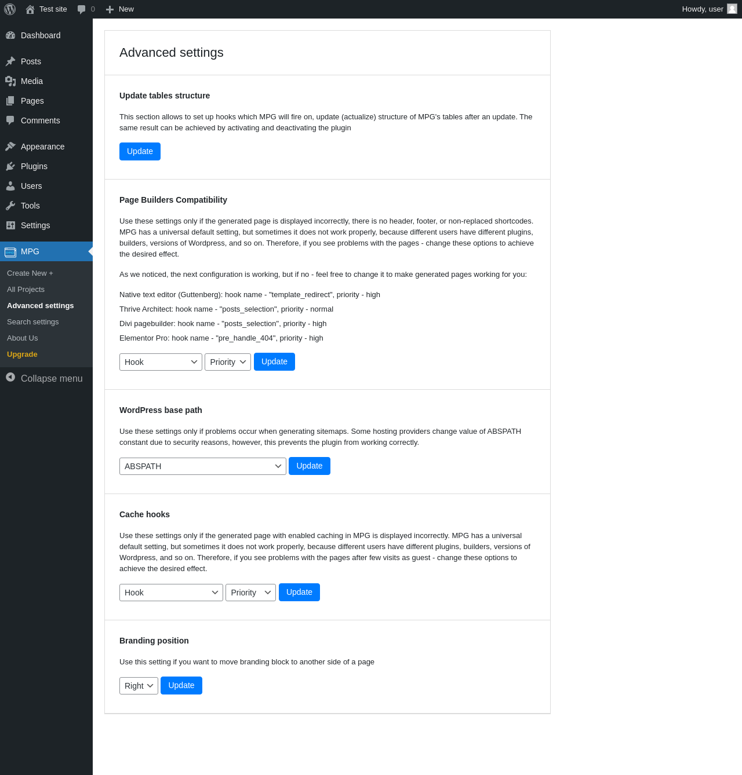Open the Page Builders Hook dropdown
This screenshot has height=775, width=742.
point(161,362)
